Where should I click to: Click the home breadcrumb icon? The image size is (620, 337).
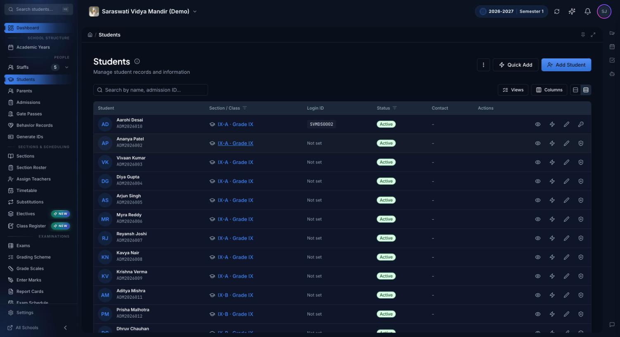[90, 35]
